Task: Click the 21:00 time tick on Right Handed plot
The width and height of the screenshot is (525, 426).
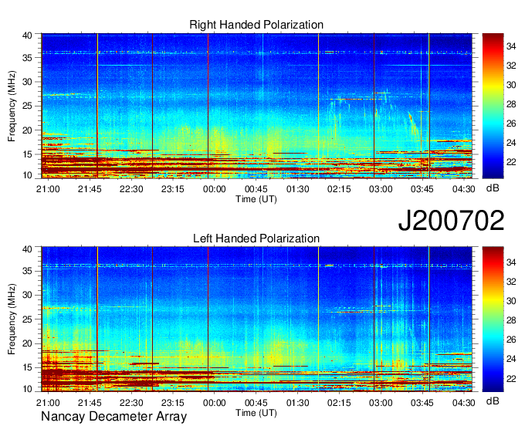Action: pos(48,189)
